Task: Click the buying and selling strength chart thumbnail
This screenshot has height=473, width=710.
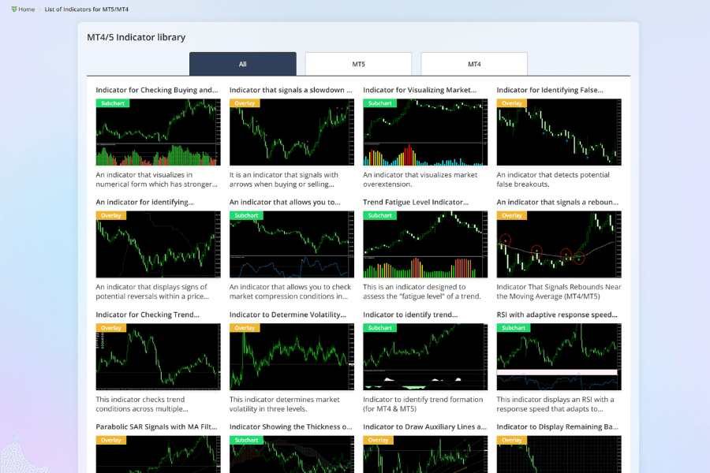Action: [158, 132]
